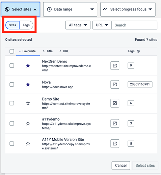Tick the select-all header checkbox
Image resolution: width=161 pixels, height=175 pixels.
pos(12,51)
